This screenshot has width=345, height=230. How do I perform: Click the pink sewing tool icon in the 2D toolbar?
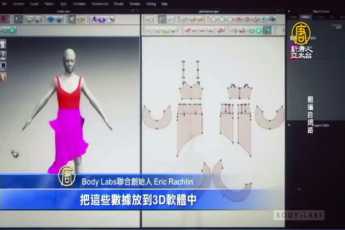coord(188,30)
